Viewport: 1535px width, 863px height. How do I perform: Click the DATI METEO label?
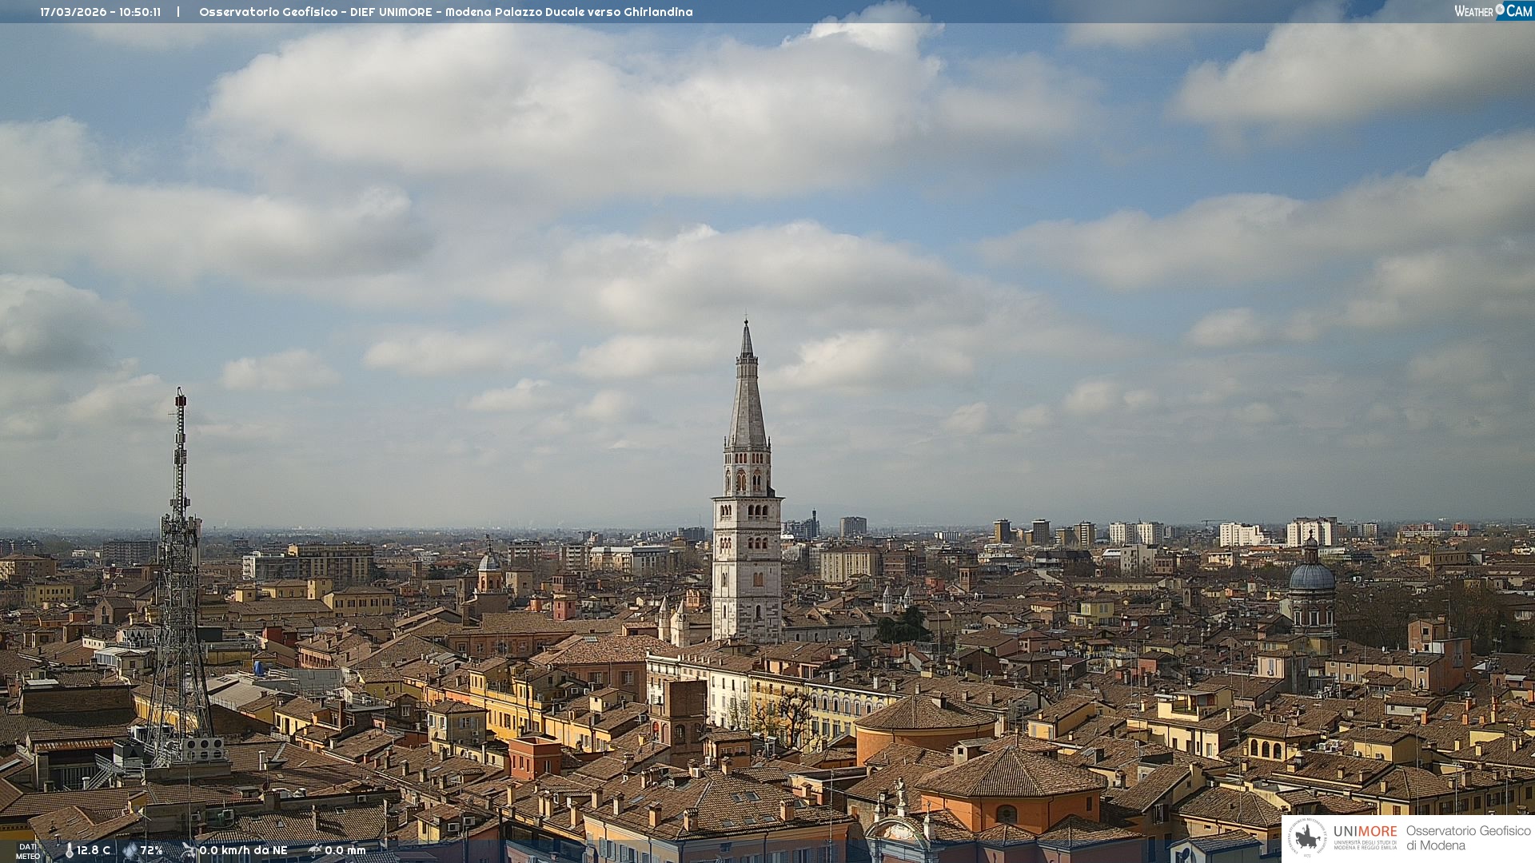tap(28, 852)
